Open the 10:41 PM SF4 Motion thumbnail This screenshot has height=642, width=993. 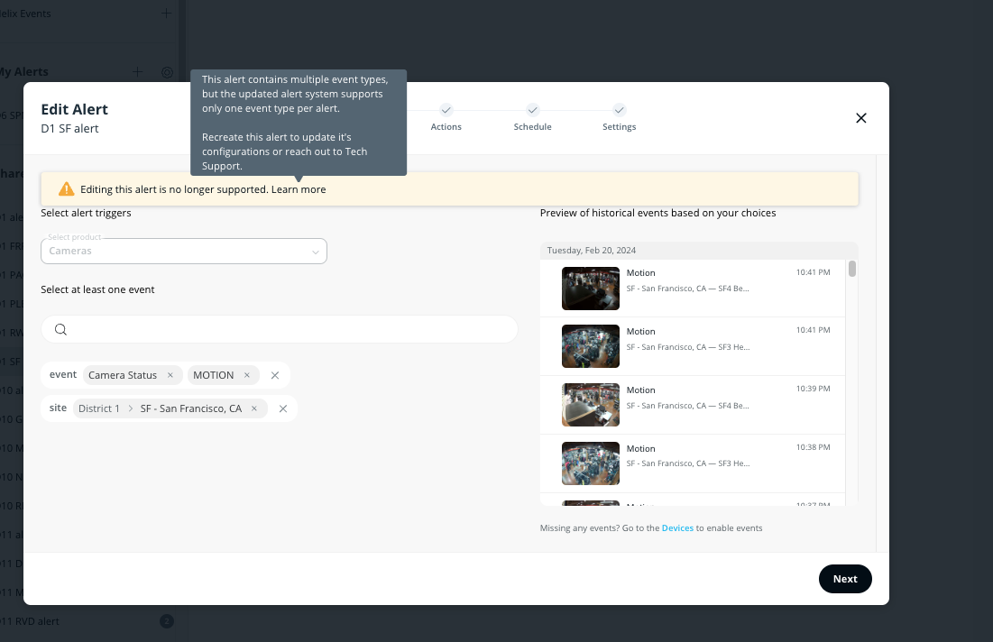[x=590, y=288]
